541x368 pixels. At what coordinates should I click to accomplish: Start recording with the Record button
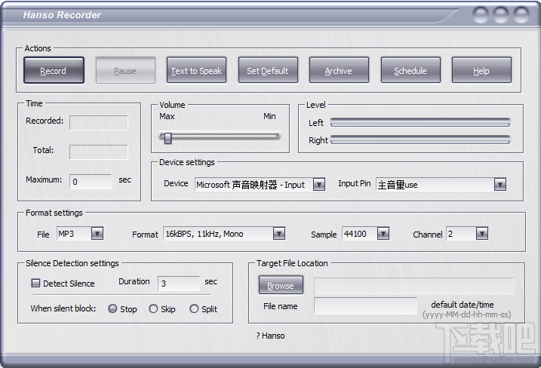coord(54,70)
